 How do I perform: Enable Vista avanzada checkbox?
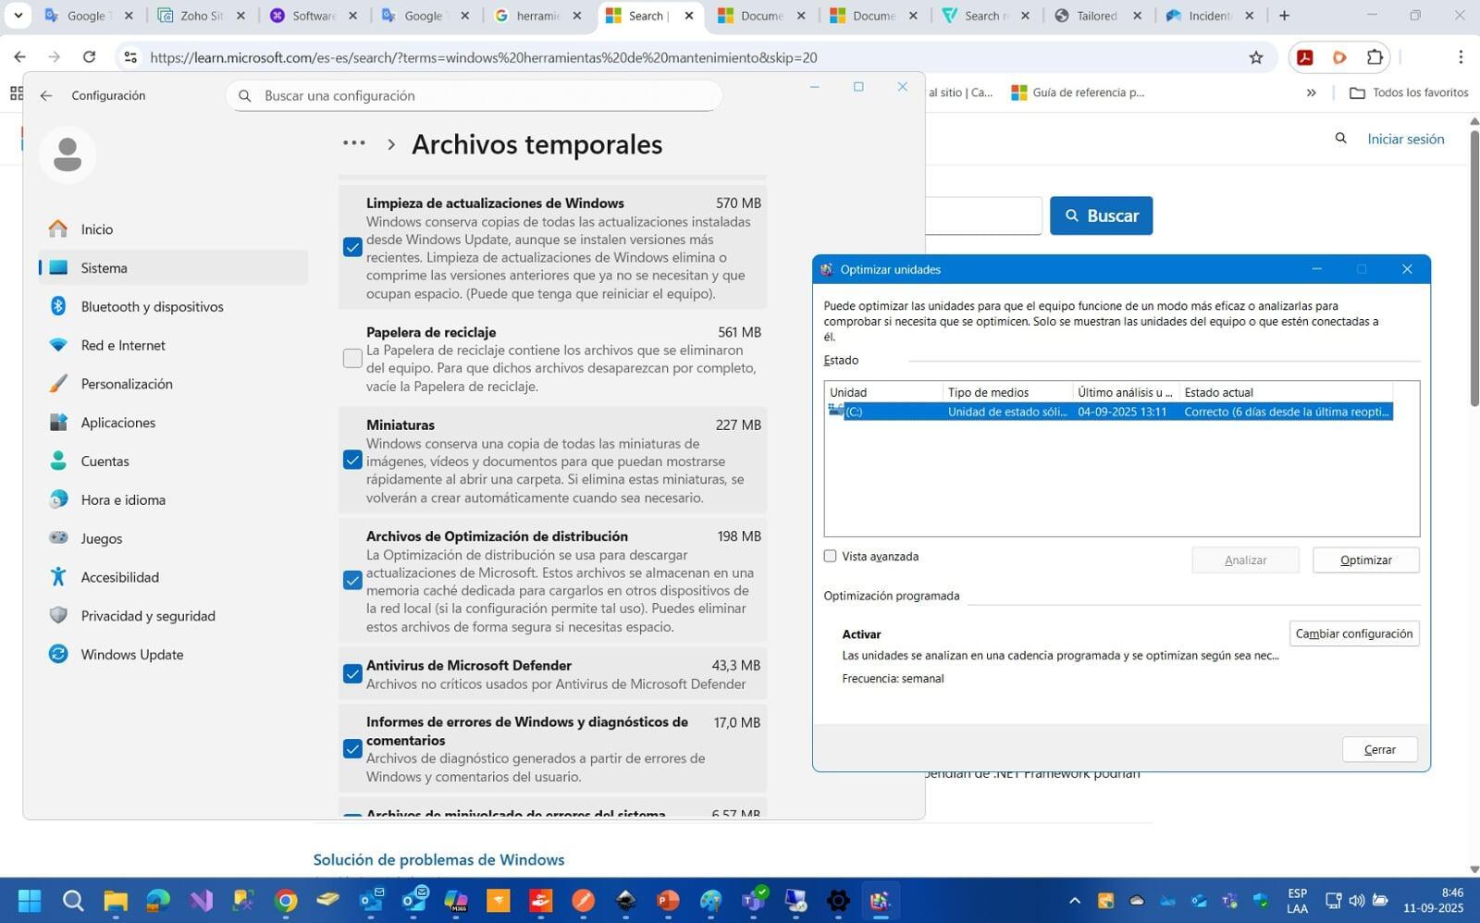(x=831, y=556)
